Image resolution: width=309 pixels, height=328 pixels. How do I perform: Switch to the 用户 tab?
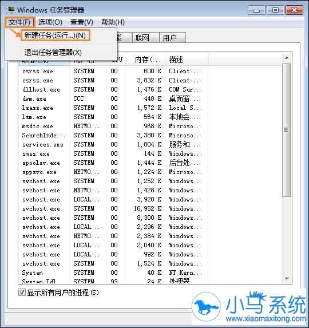pos(172,38)
